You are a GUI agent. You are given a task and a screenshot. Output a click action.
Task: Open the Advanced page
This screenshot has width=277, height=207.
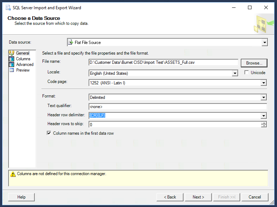(25, 65)
